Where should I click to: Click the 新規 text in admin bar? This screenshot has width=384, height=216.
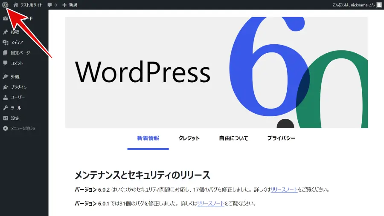[x=73, y=5]
